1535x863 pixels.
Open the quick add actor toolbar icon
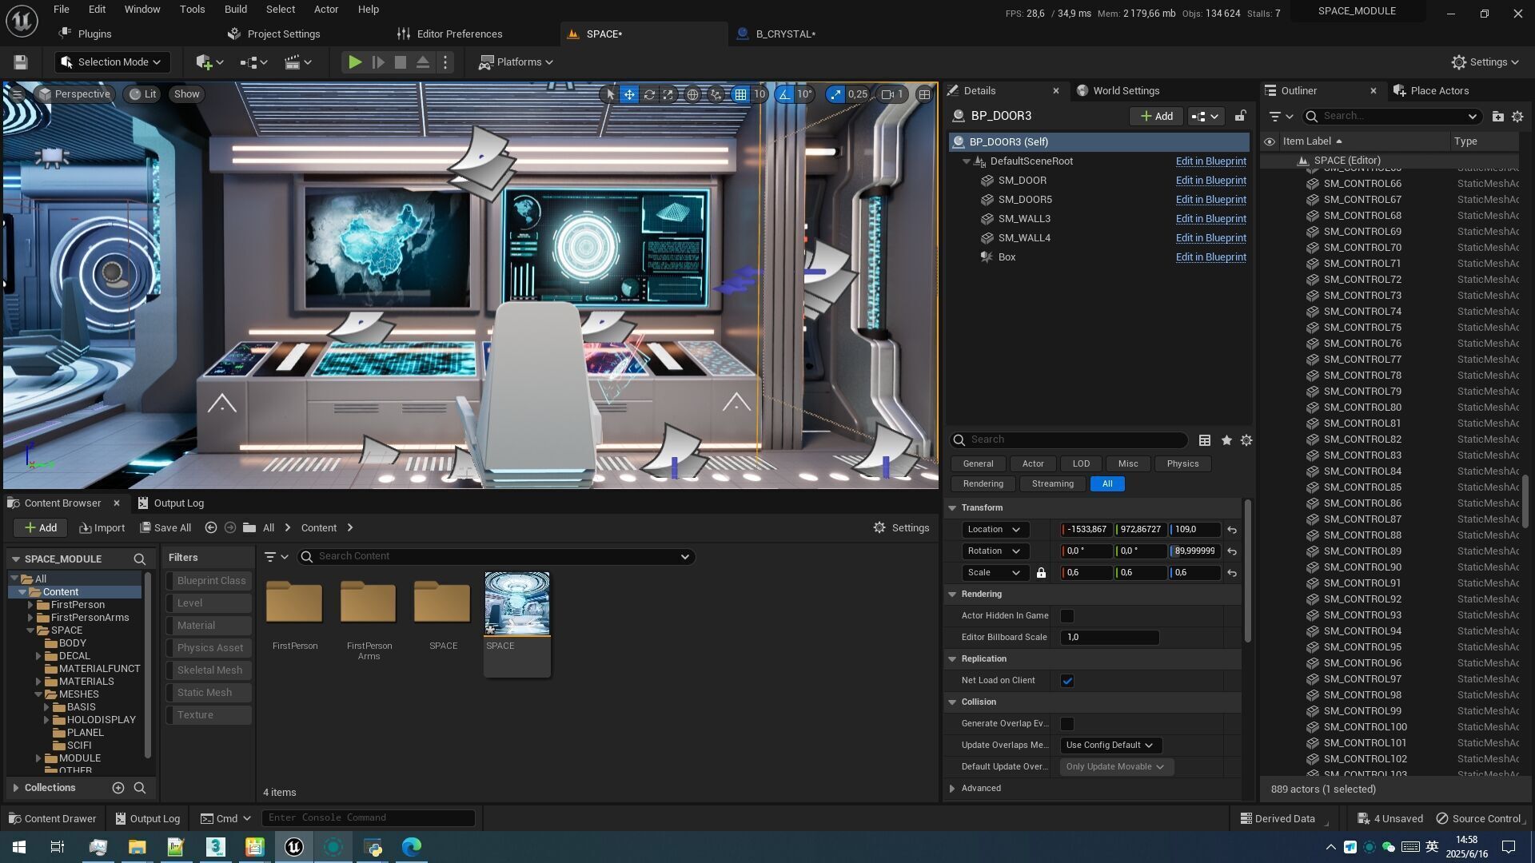point(209,62)
